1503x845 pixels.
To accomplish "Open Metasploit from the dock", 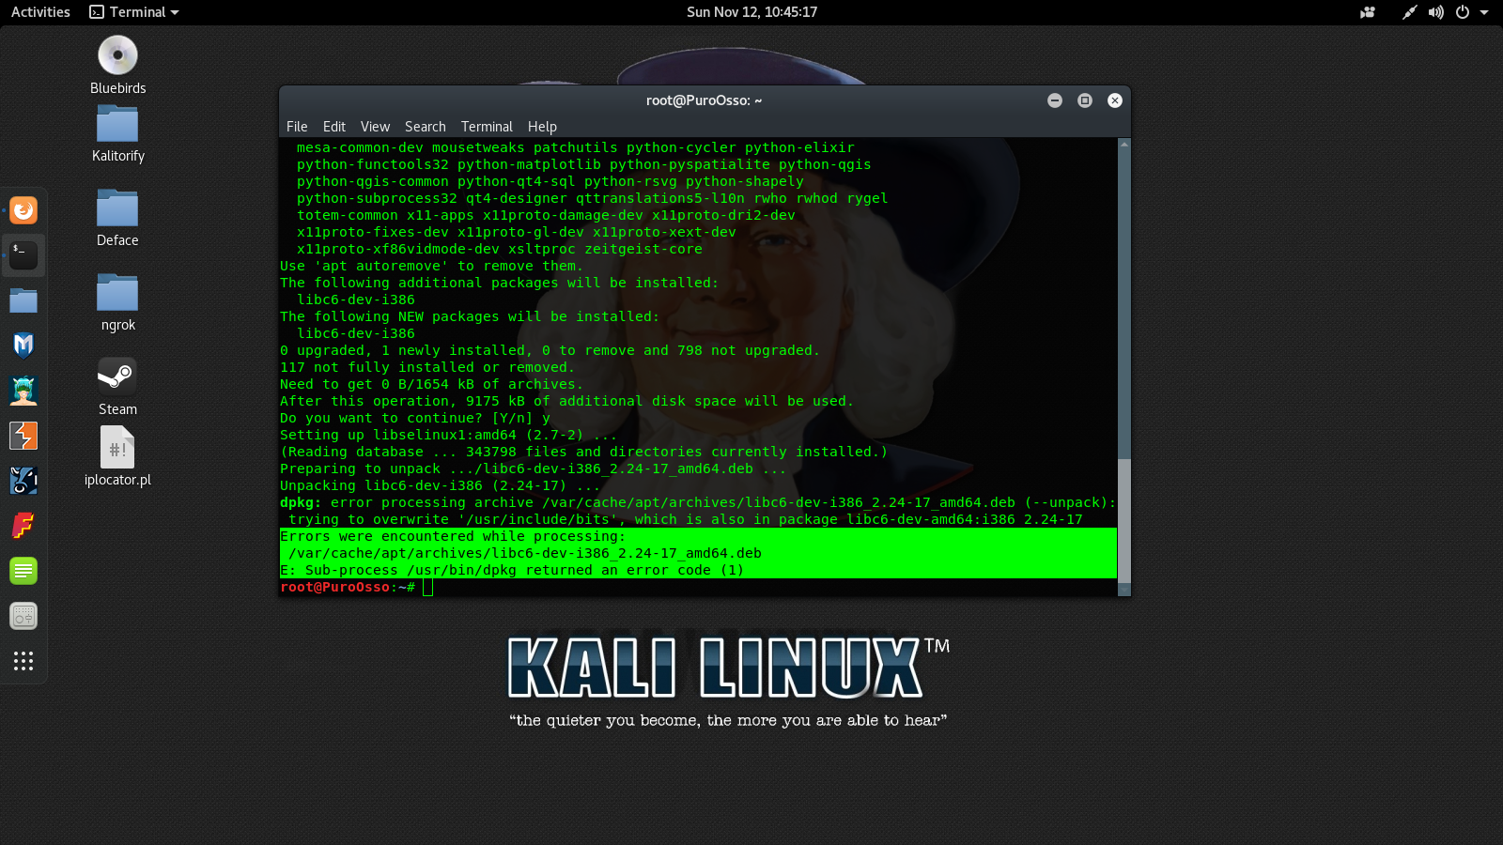I will pos(23,346).
